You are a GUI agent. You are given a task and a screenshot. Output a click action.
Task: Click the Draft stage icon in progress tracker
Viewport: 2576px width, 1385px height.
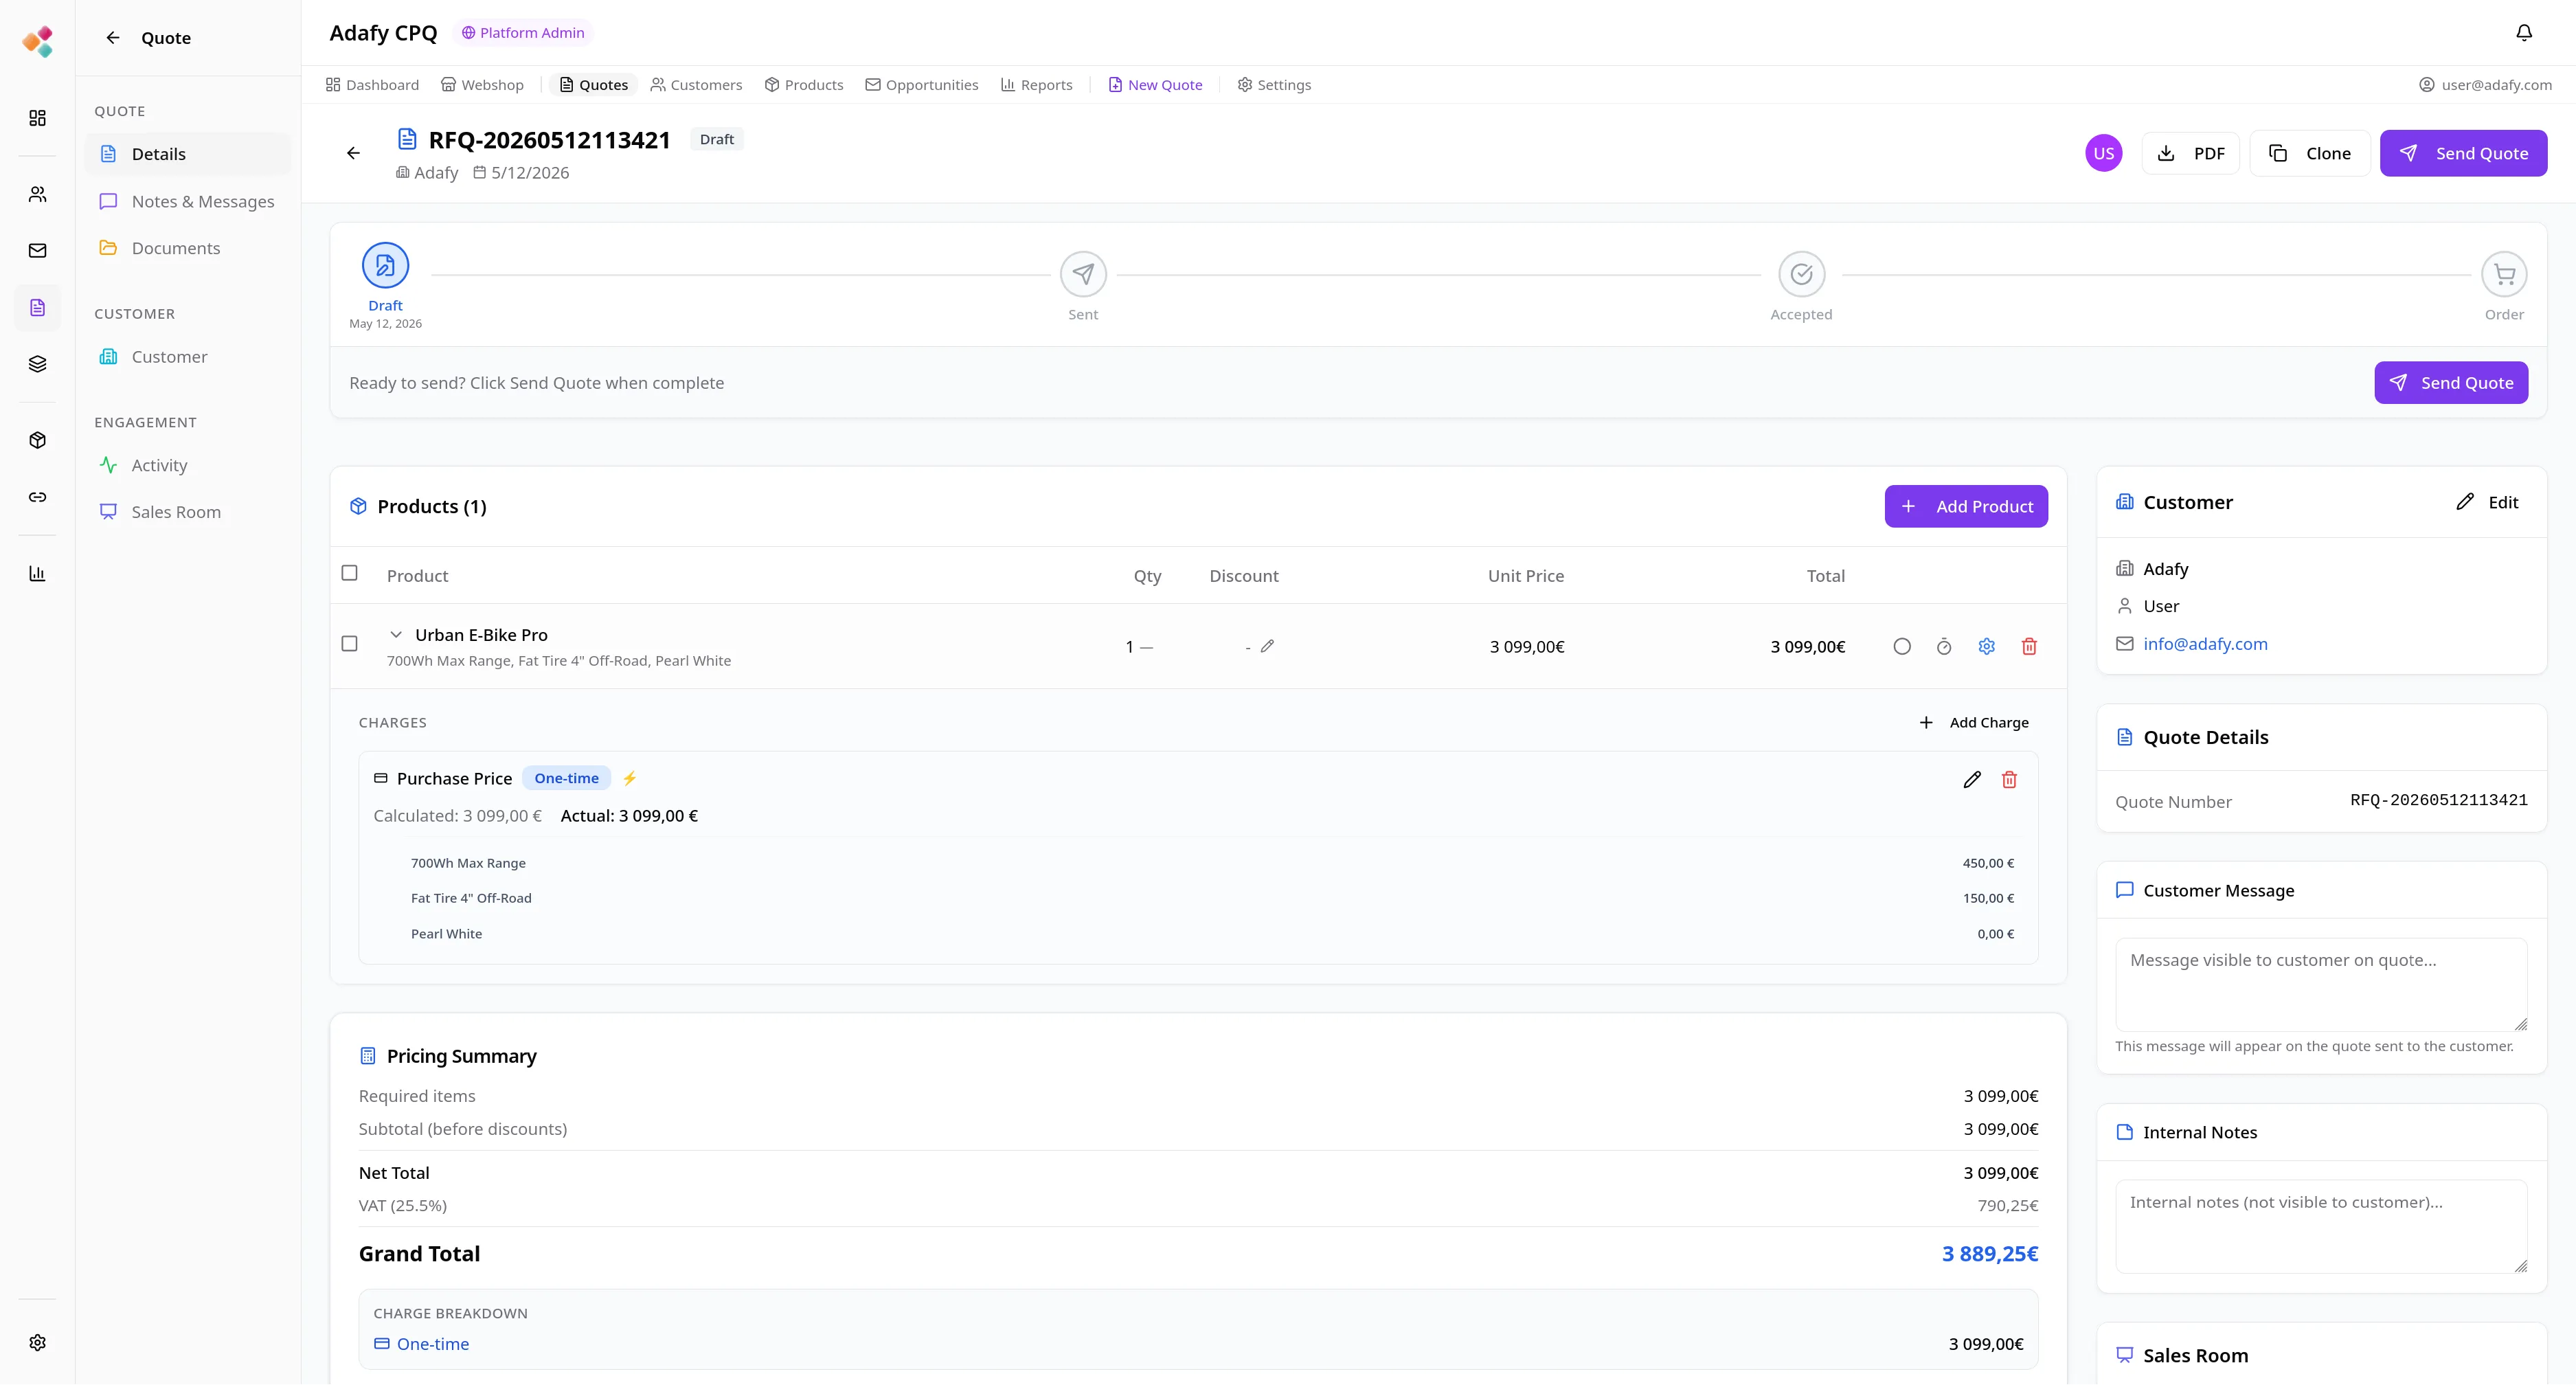pos(385,266)
